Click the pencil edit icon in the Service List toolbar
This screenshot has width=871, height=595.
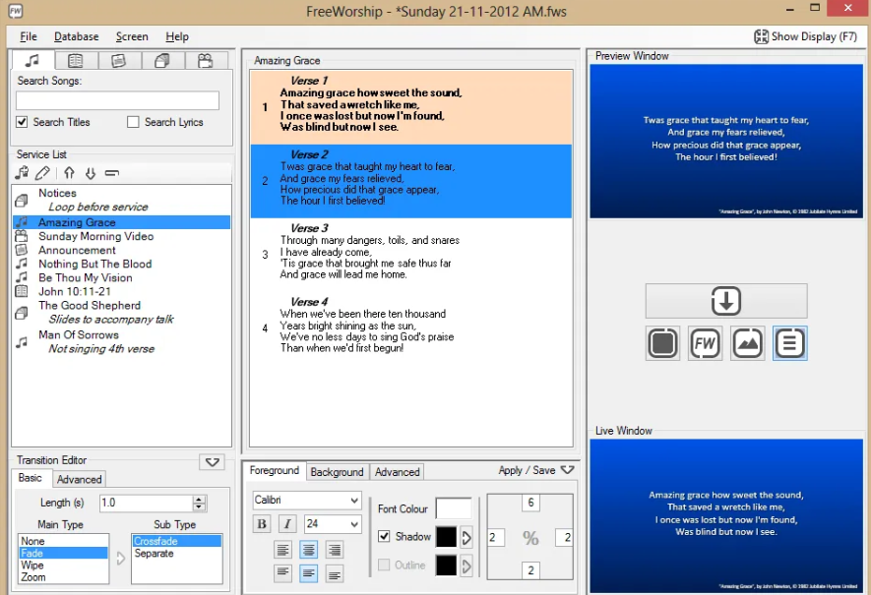point(42,173)
